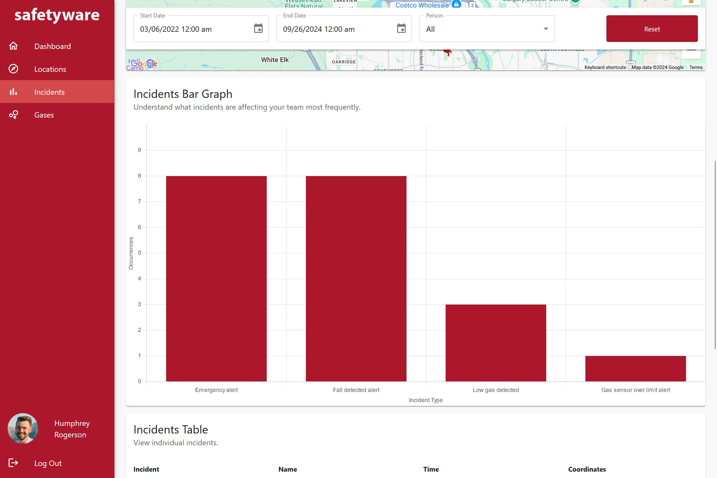Open the Gases page
Screen dimensions: 717x478
pos(57,115)
